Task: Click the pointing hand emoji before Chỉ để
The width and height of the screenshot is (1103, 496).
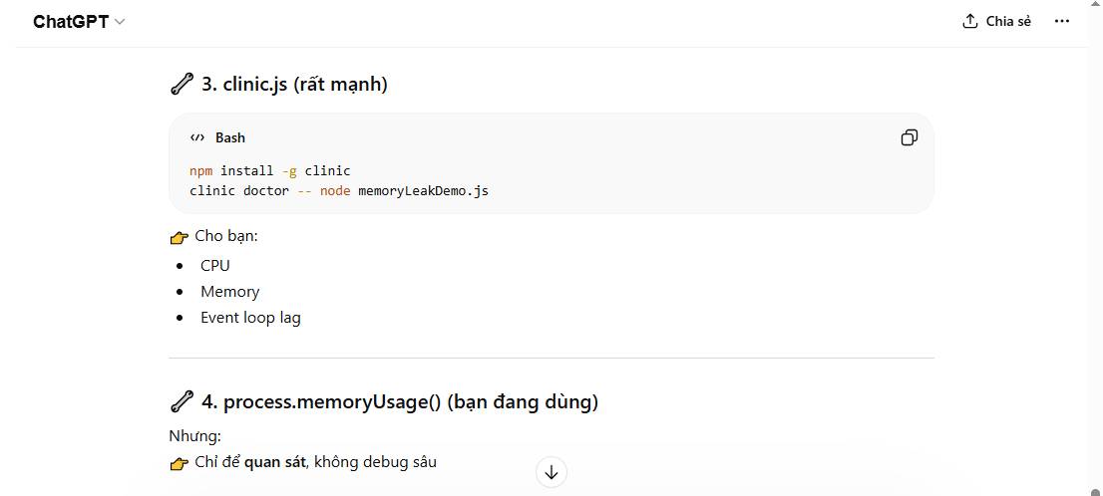Action: coord(180,463)
